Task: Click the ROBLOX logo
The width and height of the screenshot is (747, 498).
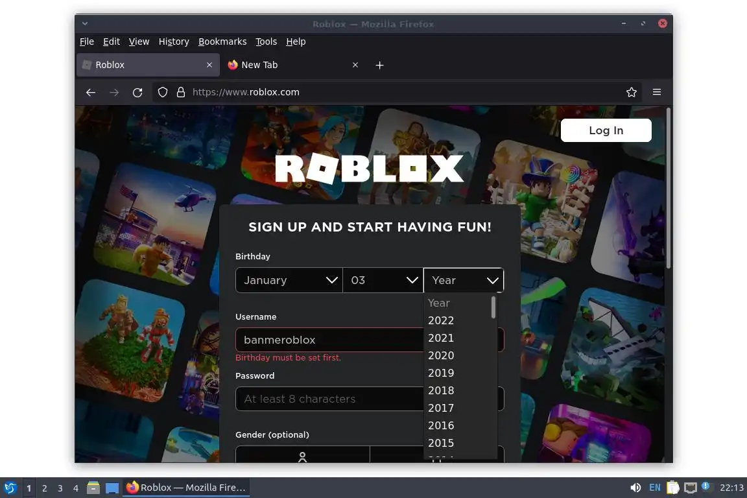Action: (x=369, y=169)
